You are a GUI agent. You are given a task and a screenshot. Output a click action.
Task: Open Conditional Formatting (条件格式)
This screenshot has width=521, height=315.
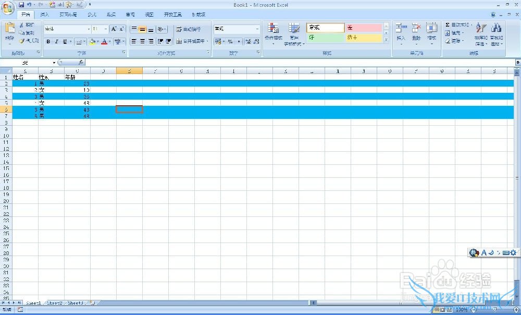point(274,34)
